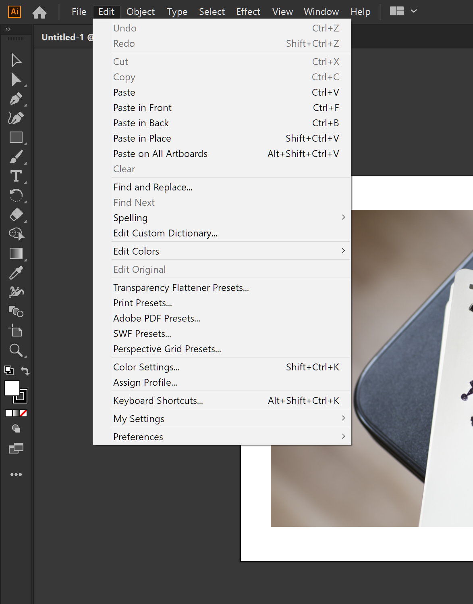
Task: Select the Rectangle tool
Action: coord(16,138)
